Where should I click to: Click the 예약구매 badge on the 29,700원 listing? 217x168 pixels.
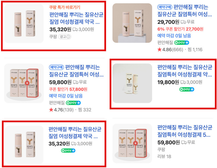pyautogui.click(x=165, y=7)
